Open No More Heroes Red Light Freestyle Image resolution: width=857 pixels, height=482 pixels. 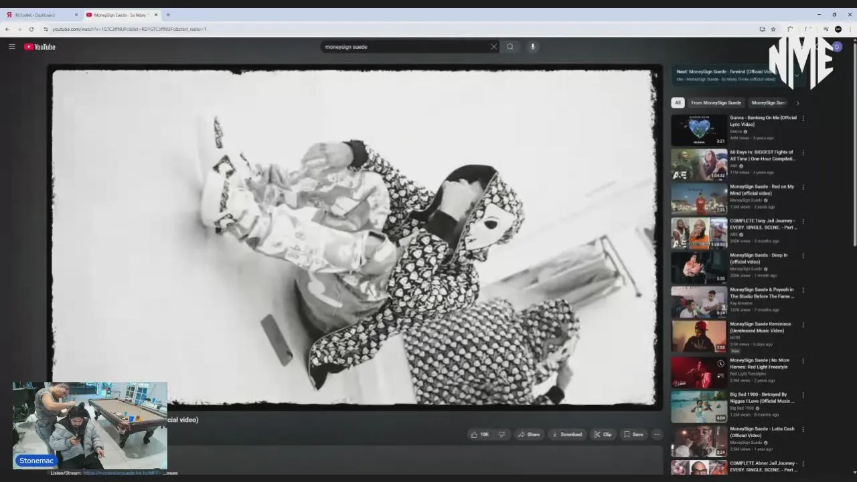click(699, 373)
